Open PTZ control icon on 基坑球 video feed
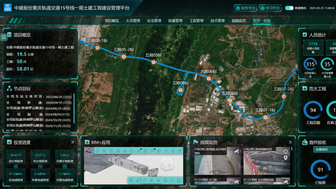The width and height of the screenshot is (336, 189). coord(285,152)
